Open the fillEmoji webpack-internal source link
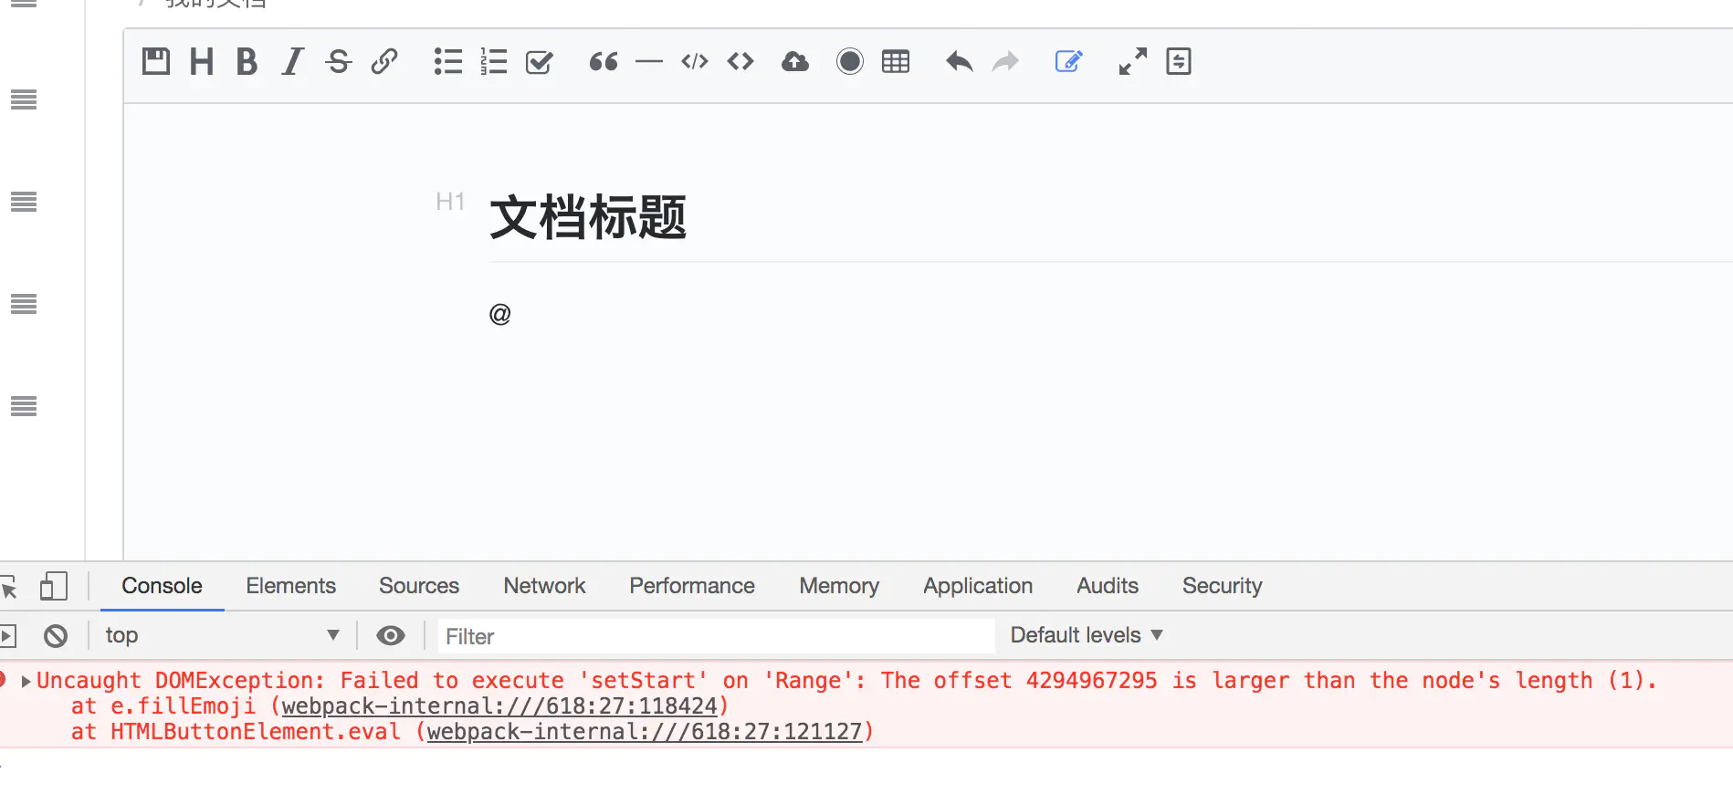This screenshot has height=794, width=1733. coord(499,706)
